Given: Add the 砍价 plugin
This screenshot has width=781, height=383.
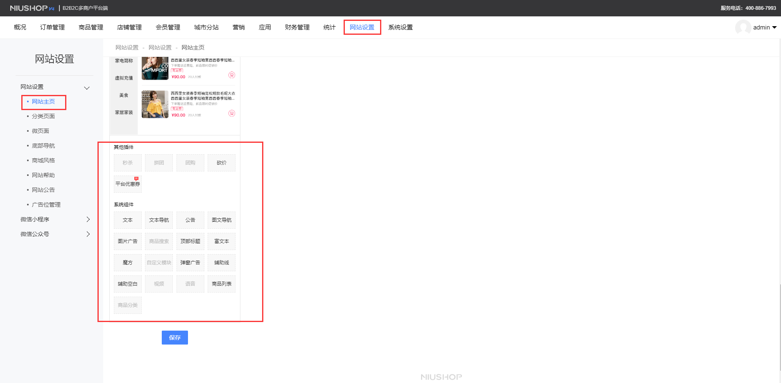Looking at the screenshot, I should pyautogui.click(x=222, y=163).
